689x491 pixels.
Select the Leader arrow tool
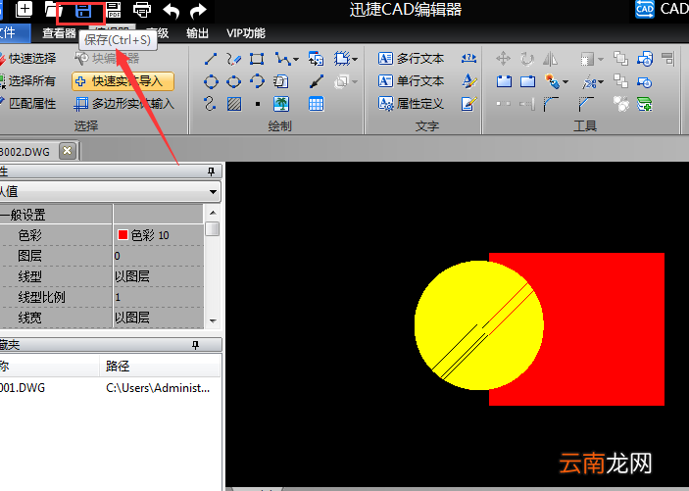tap(316, 81)
